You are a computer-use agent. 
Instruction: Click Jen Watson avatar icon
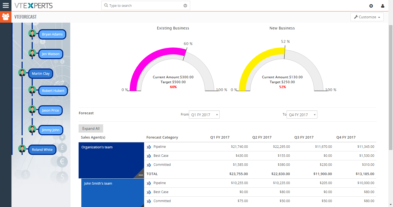(x=32, y=53)
